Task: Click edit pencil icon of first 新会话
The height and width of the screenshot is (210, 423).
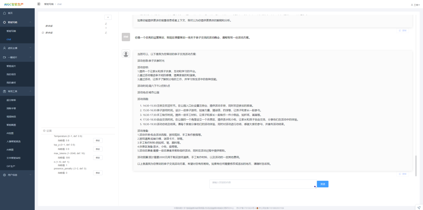Action: (106, 24)
